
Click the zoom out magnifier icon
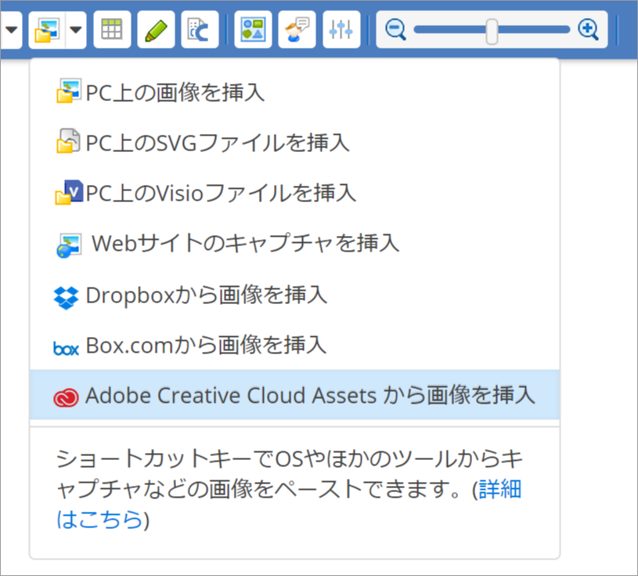(396, 30)
